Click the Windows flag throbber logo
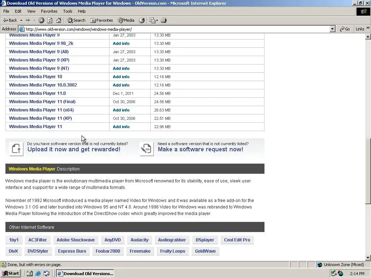371x278 pixels. coord(363,12)
